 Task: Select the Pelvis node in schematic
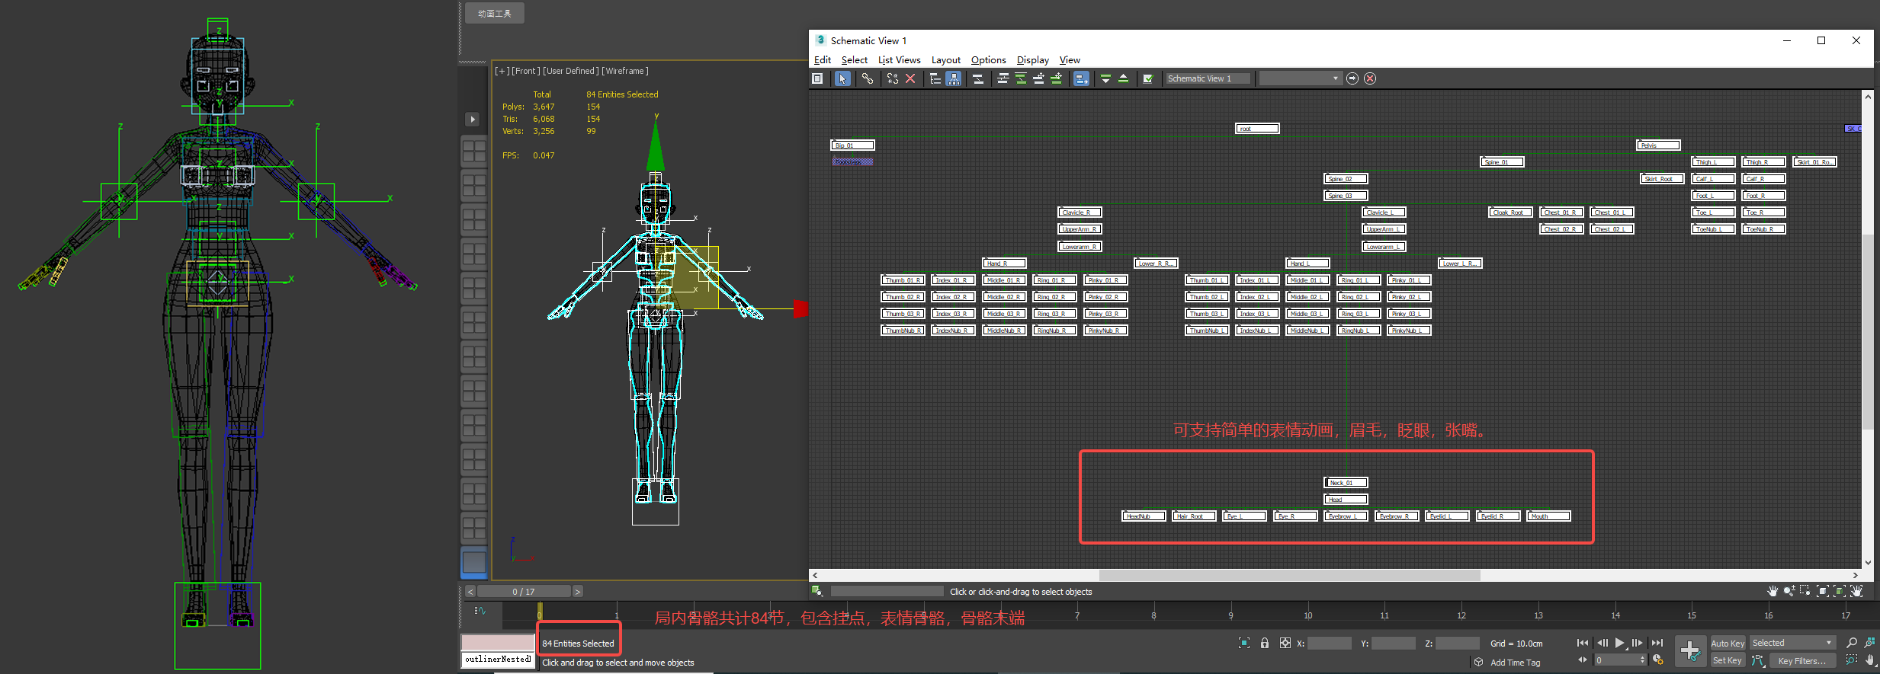click(x=1658, y=145)
